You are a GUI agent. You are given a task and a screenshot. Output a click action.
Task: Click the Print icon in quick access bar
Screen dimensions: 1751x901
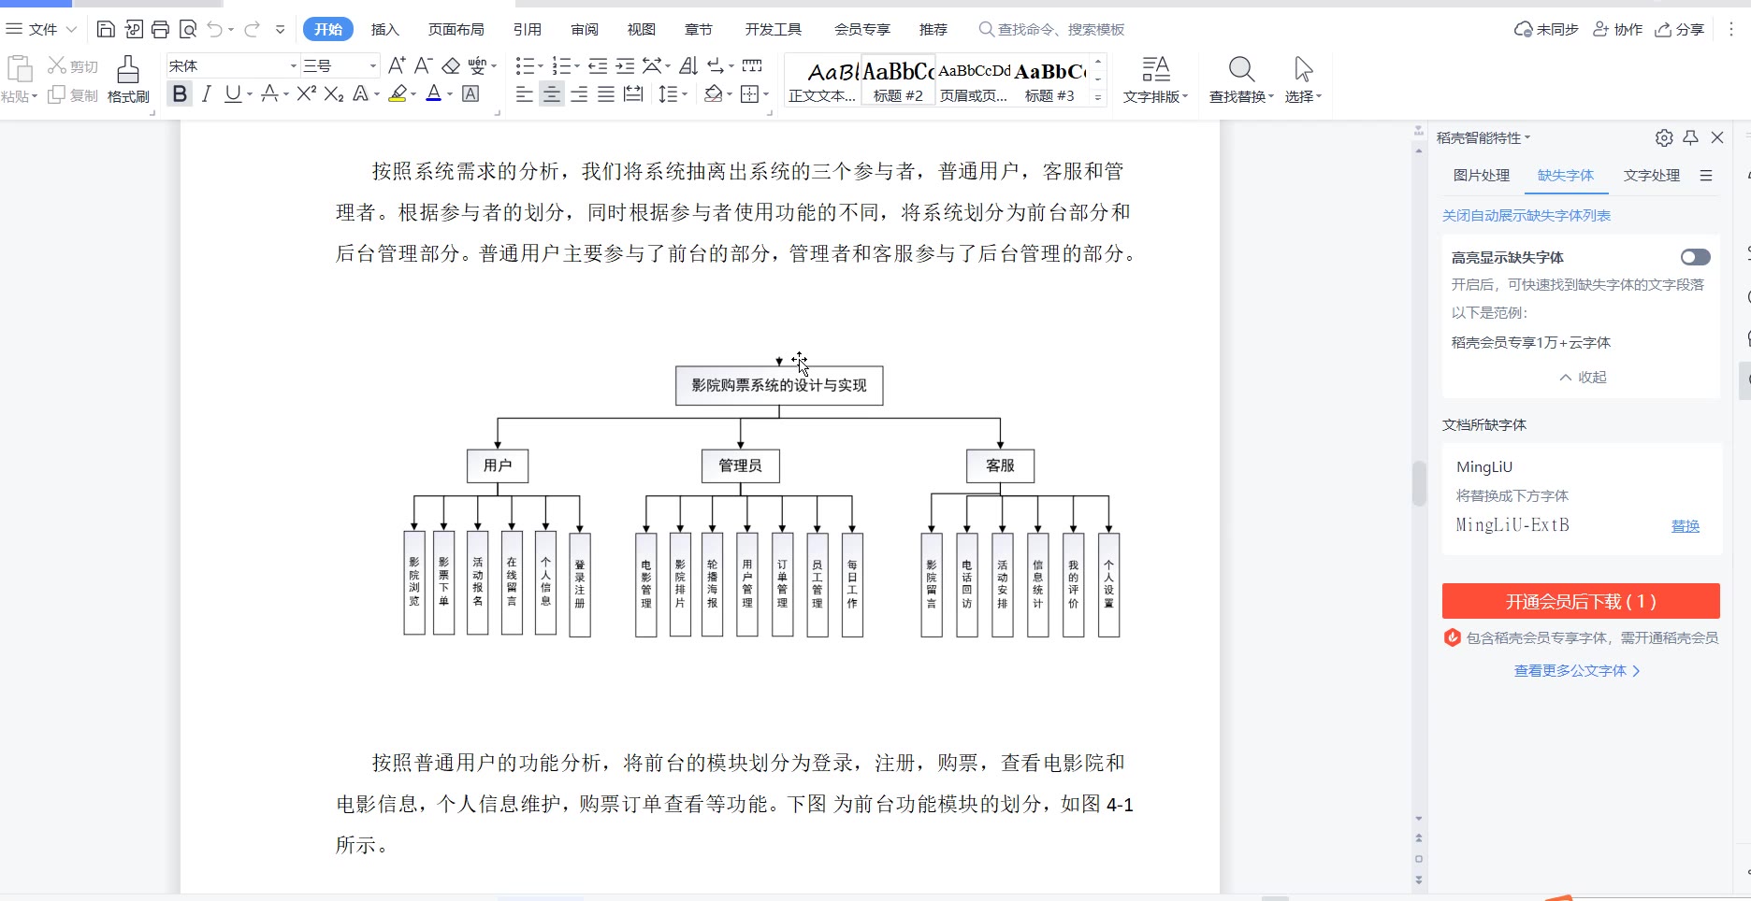(160, 30)
